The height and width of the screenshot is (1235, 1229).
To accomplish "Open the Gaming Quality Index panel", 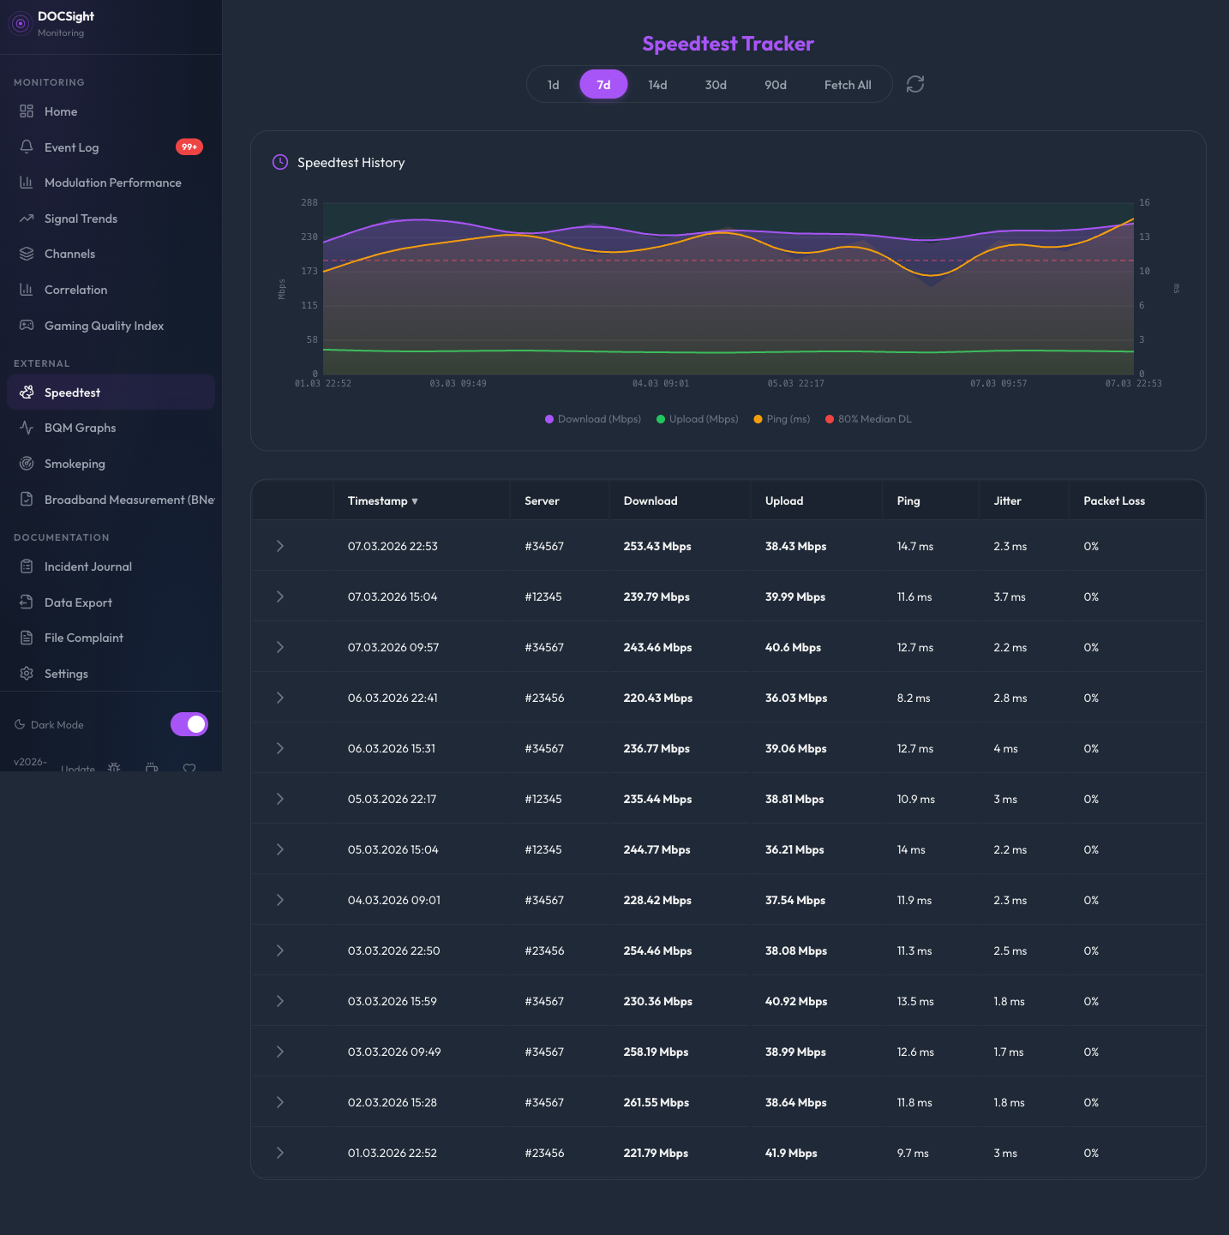I will pos(104,326).
